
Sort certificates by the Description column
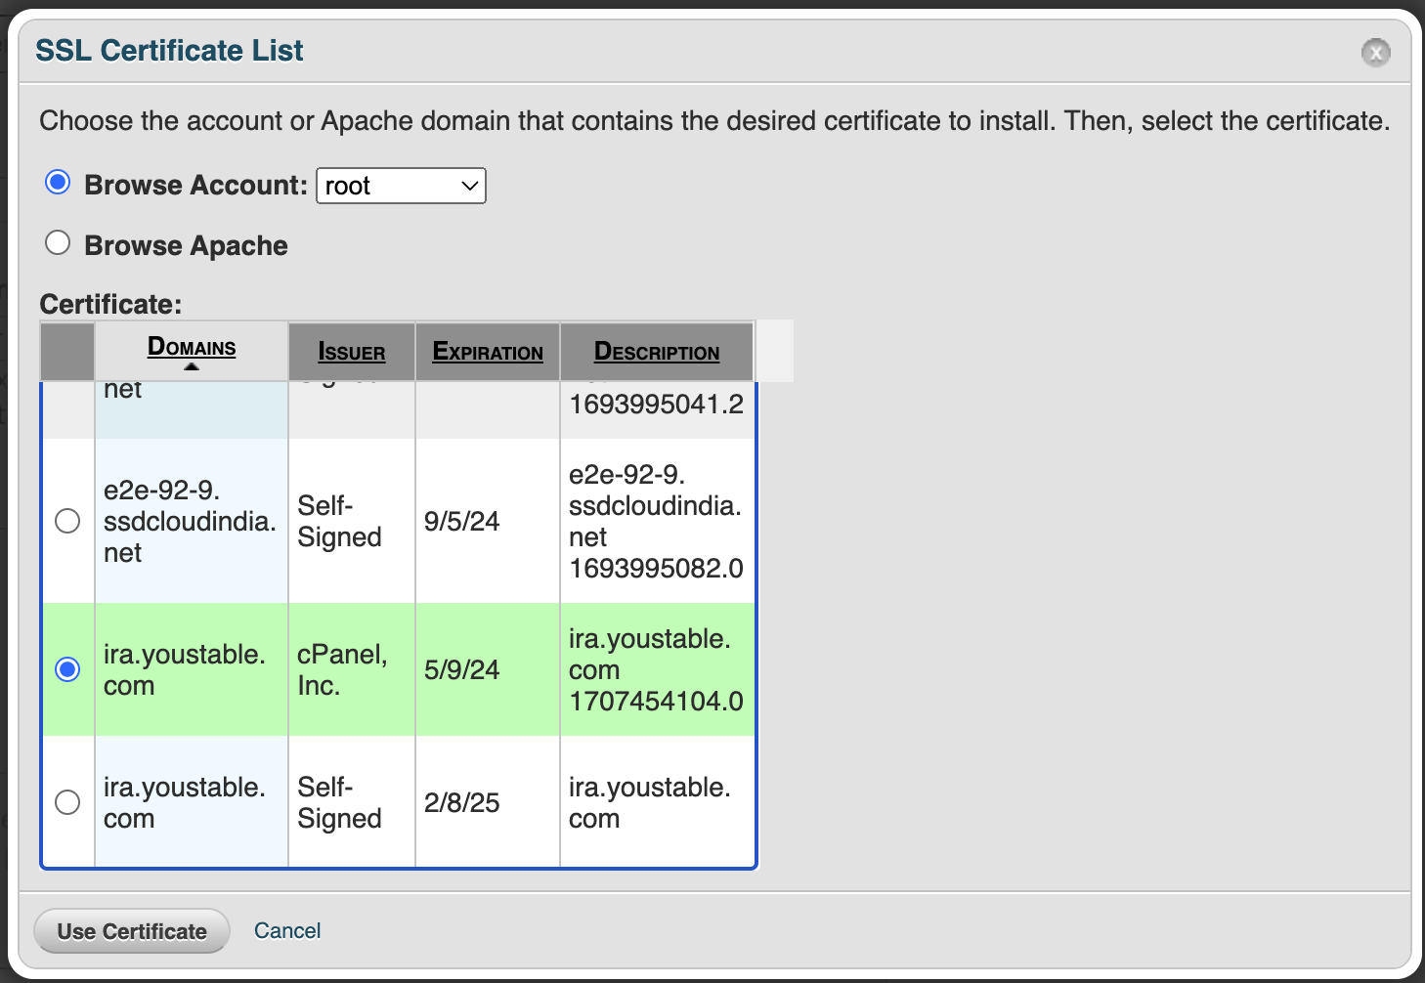pos(656,352)
